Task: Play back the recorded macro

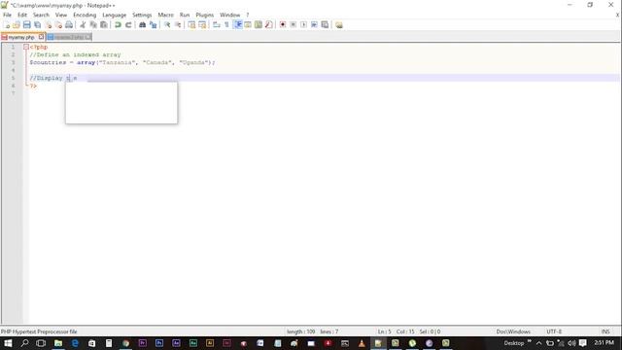Action: (303, 24)
